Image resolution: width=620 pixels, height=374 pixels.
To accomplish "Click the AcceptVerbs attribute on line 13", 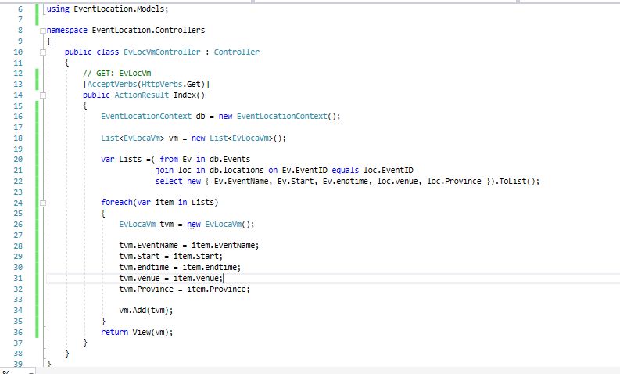I will [x=113, y=85].
